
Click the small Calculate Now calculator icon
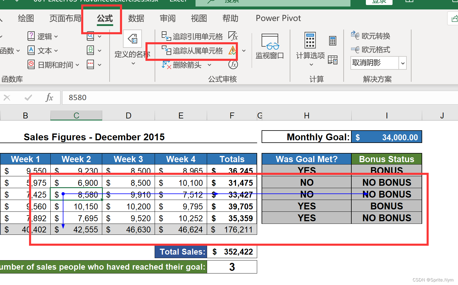(333, 41)
